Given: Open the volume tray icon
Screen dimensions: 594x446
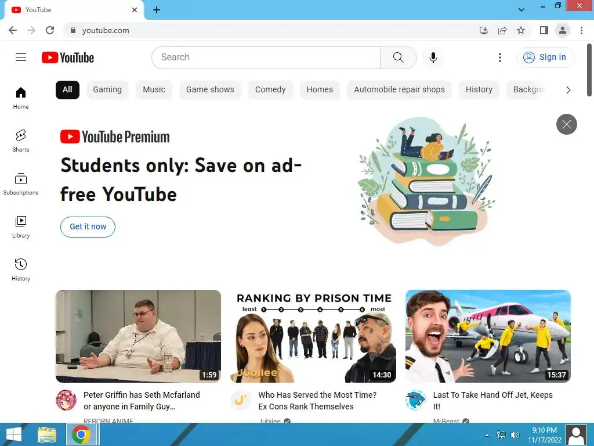Looking at the screenshot, I should coord(515,435).
